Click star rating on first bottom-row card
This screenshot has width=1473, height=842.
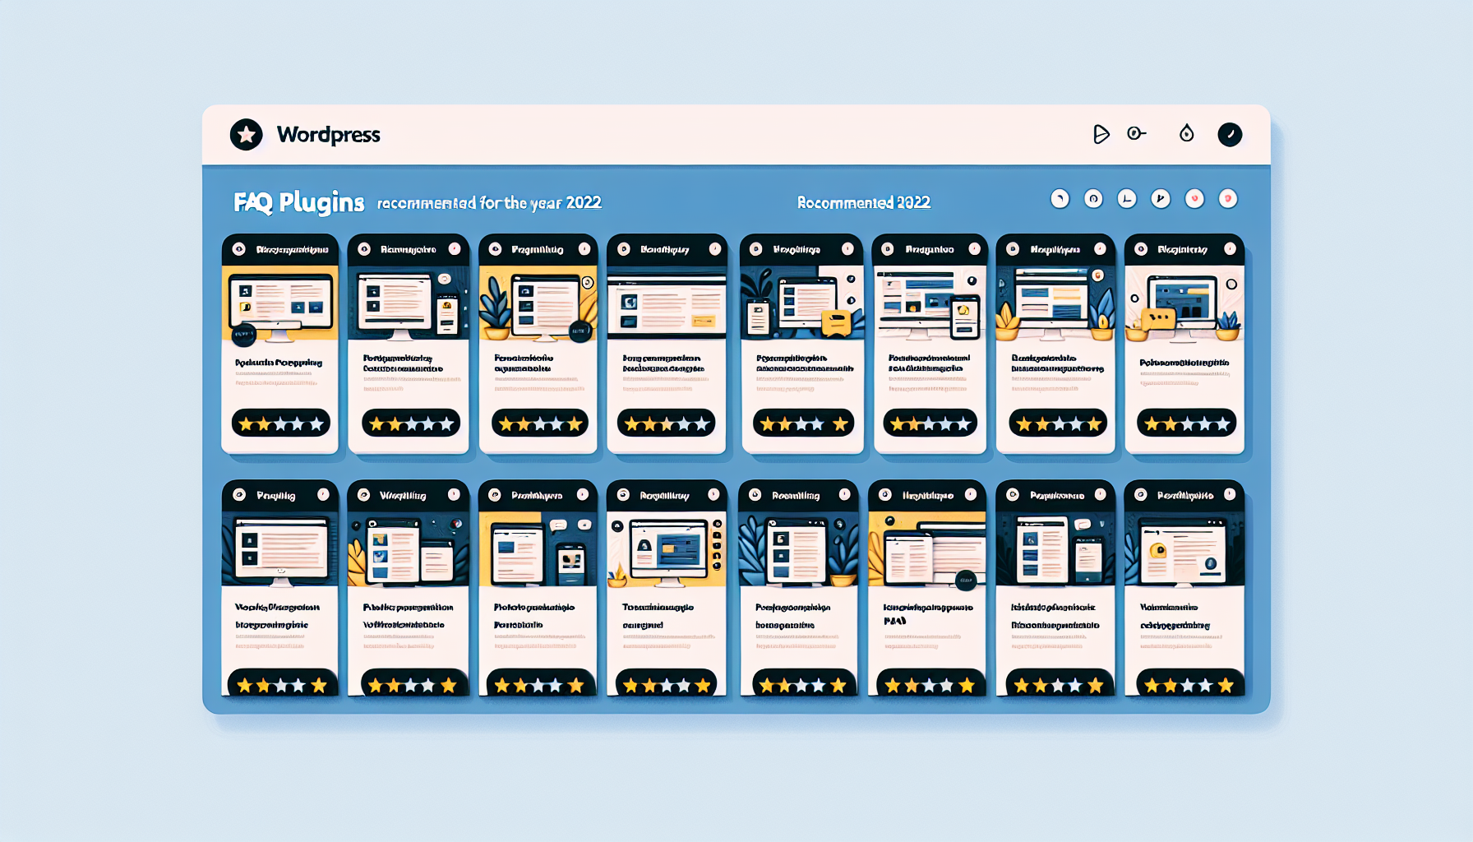281,684
